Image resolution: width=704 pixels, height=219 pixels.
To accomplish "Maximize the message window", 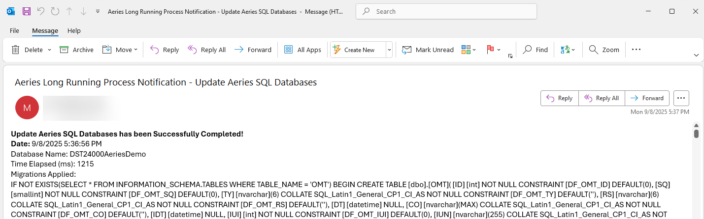I will point(672,11).
